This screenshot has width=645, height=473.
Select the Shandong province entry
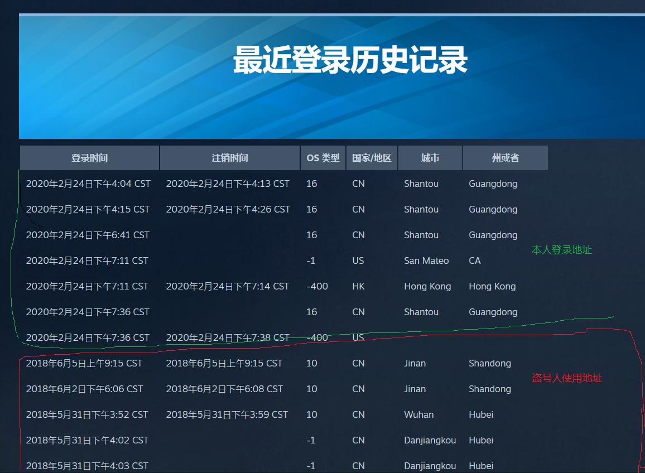[x=490, y=363]
